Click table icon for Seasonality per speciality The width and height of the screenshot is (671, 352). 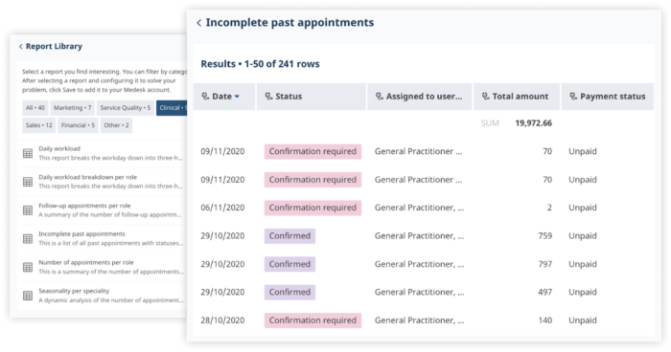click(28, 296)
